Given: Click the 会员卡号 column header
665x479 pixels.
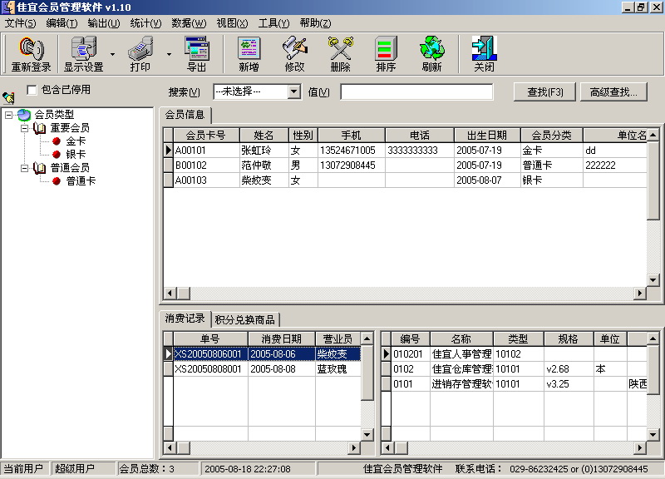Looking at the screenshot, I should (x=206, y=136).
